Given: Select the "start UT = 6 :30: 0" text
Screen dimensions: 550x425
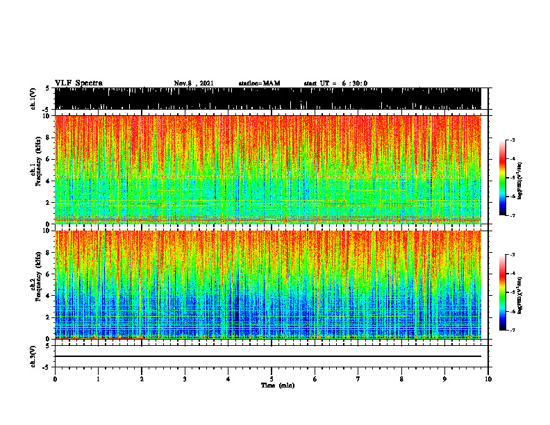Looking at the screenshot, I should coord(335,83).
